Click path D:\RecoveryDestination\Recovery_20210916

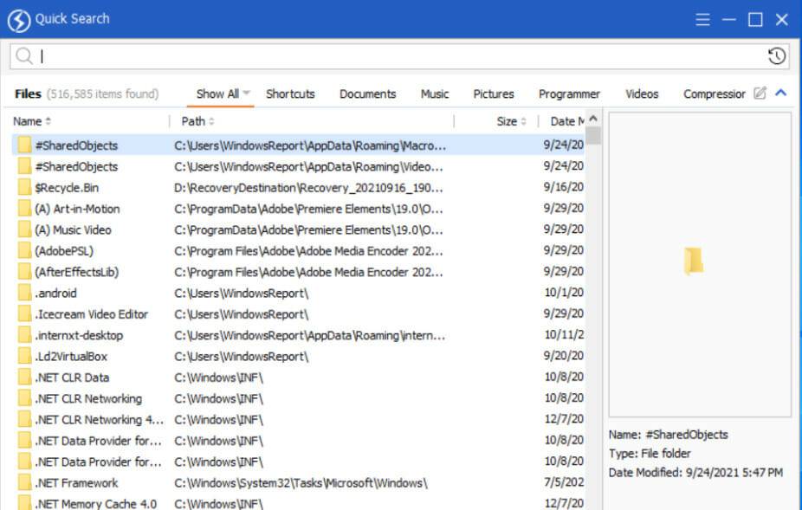tap(308, 188)
